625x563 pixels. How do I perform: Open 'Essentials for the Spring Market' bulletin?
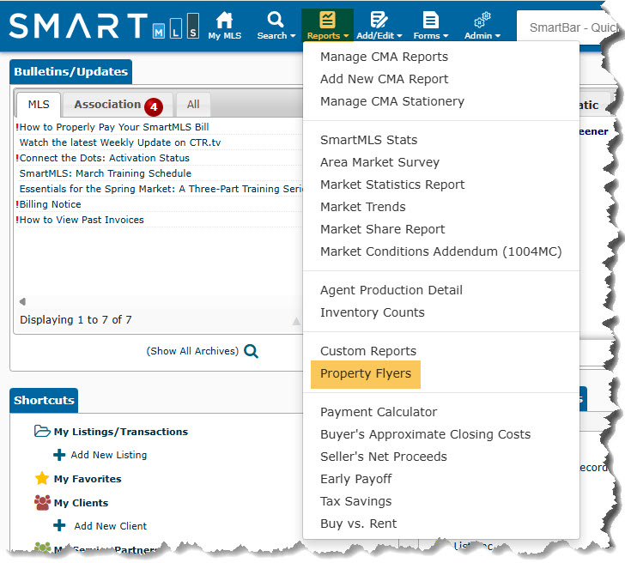[x=161, y=189]
